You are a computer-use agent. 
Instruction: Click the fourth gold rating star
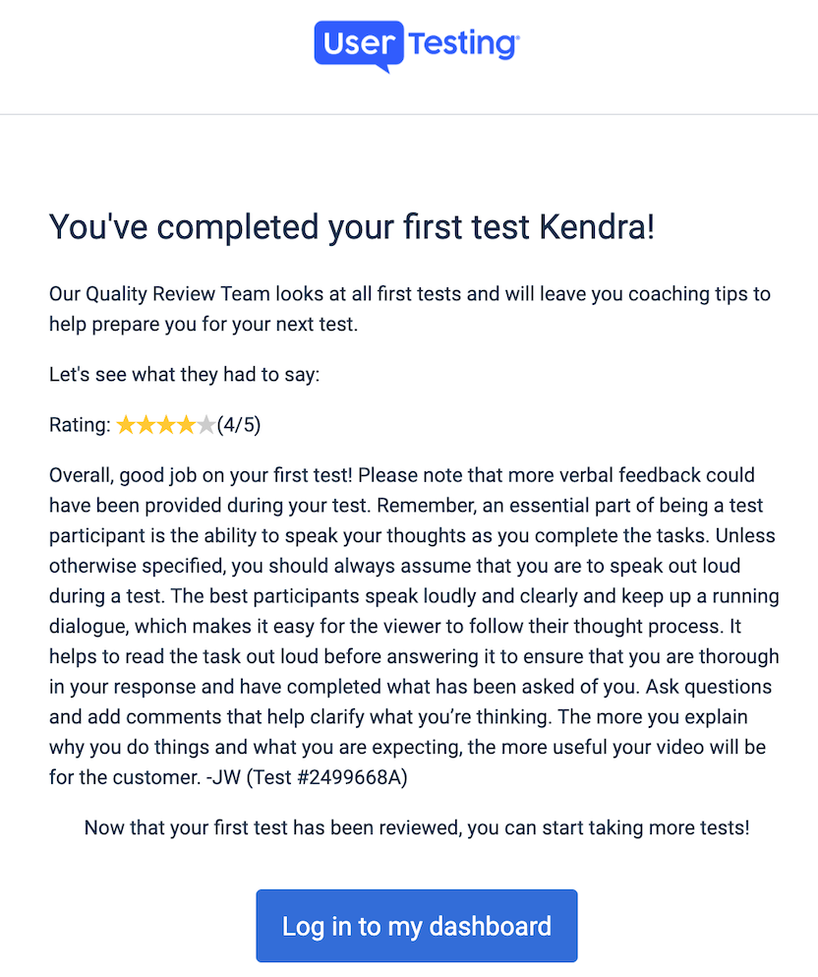[x=186, y=425]
